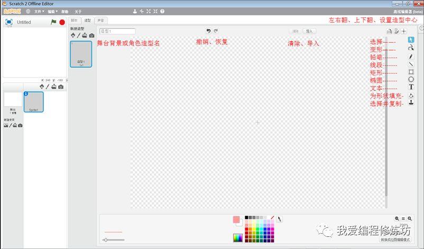Create new sprite from camera
424x249 pixels.
pos(61,87)
